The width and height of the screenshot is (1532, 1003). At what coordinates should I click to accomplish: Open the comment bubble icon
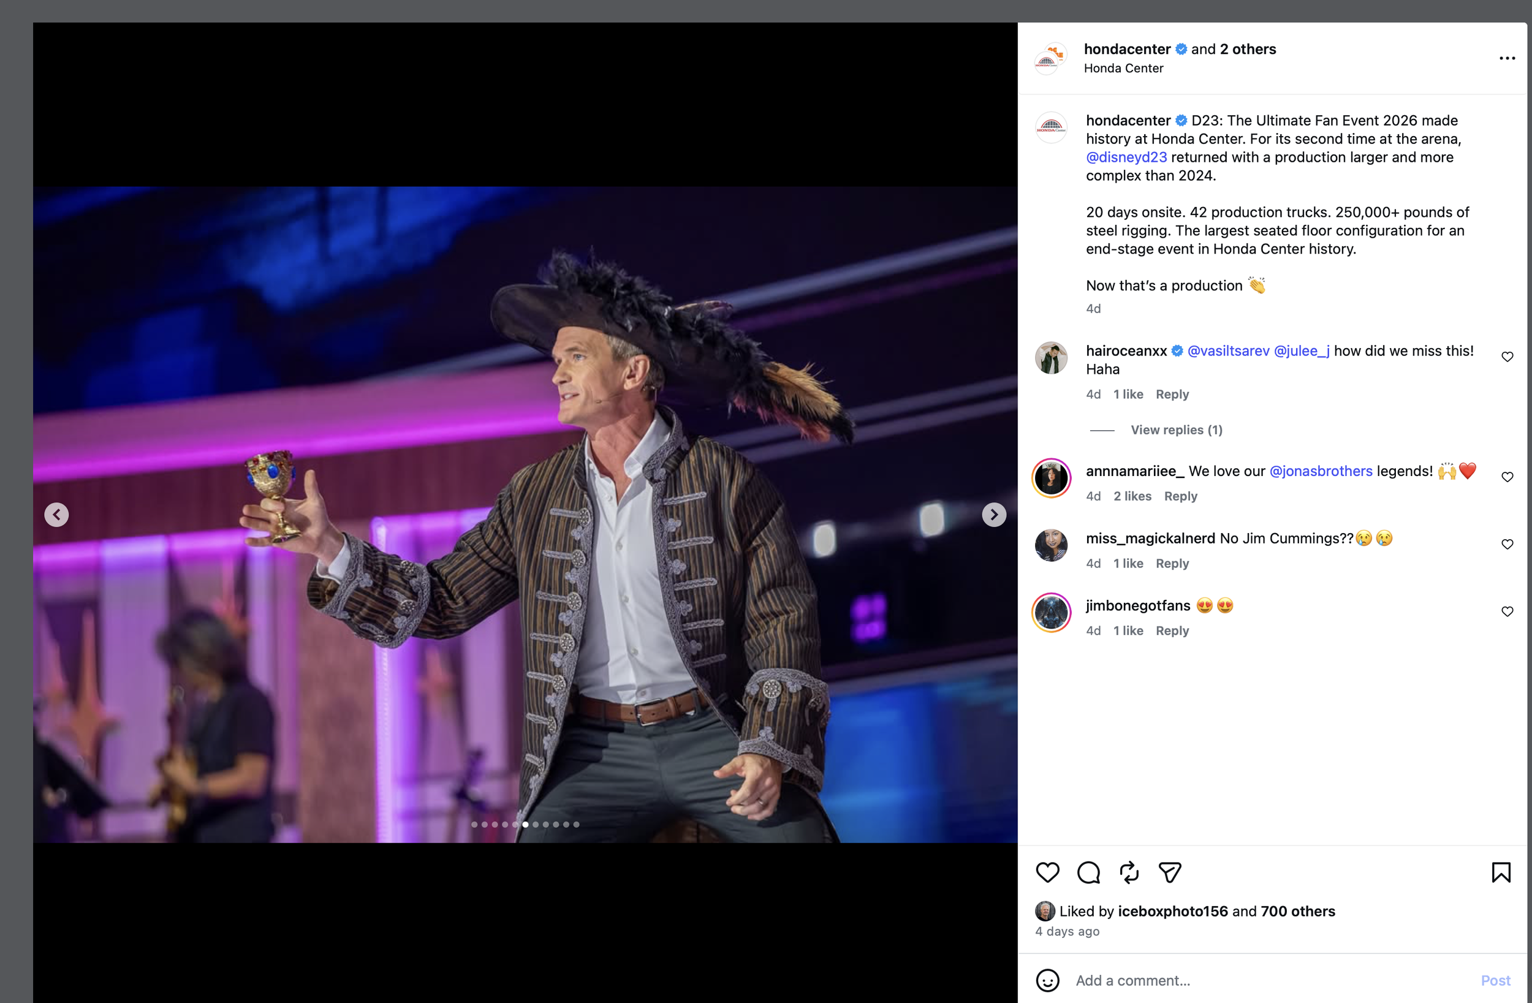coord(1088,872)
